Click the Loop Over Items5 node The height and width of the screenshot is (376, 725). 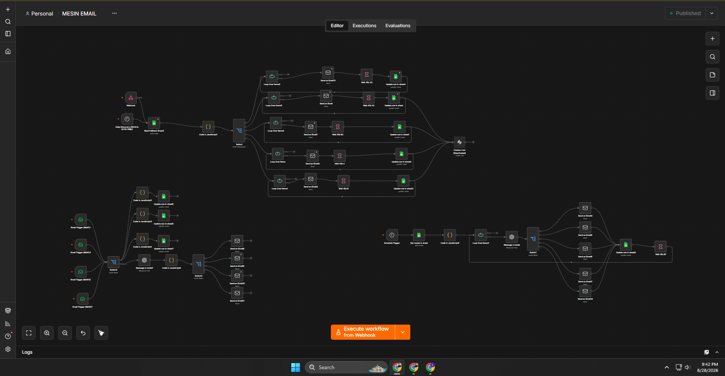[272, 76]
